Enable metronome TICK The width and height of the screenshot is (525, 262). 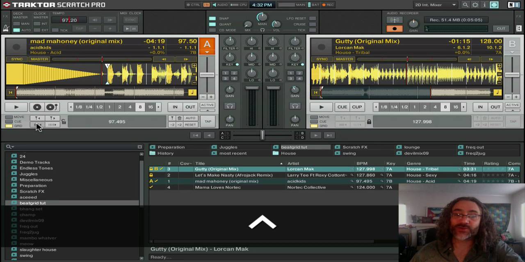coord(55,30)
